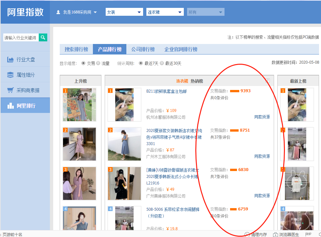The width and height of the screenshot is (321, 237).
Task: Select 最近7天 statistics period radio
Action: 140,63
